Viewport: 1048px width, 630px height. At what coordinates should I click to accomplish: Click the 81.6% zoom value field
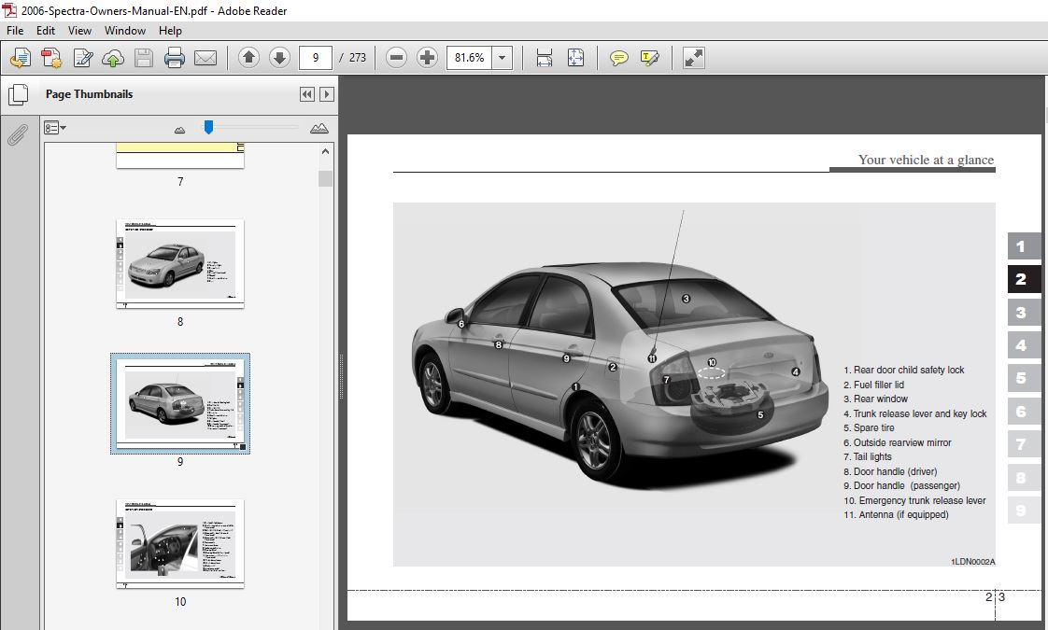469,58
